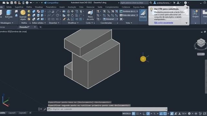
Task: Click the Help question mark icon
Action: coord(185,3)
